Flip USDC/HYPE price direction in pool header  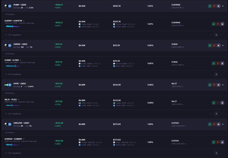[x=182, y=87]
